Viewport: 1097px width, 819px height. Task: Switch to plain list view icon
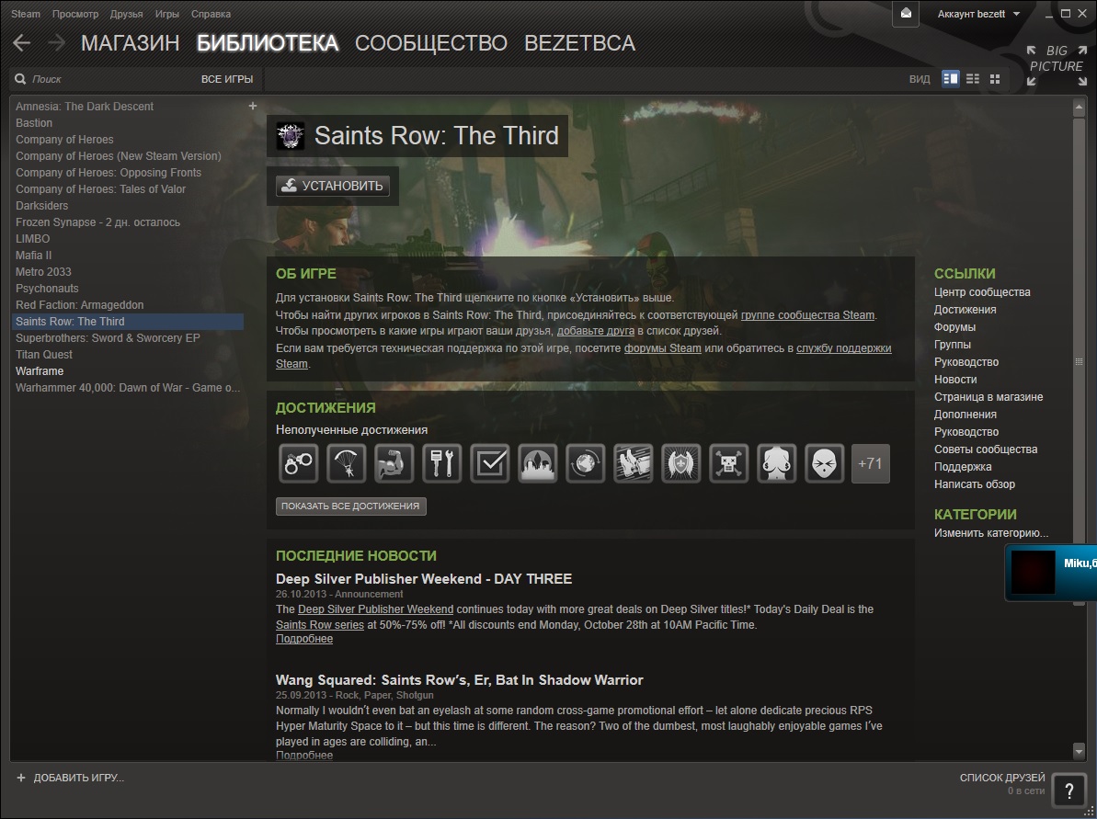coord(973,79)
